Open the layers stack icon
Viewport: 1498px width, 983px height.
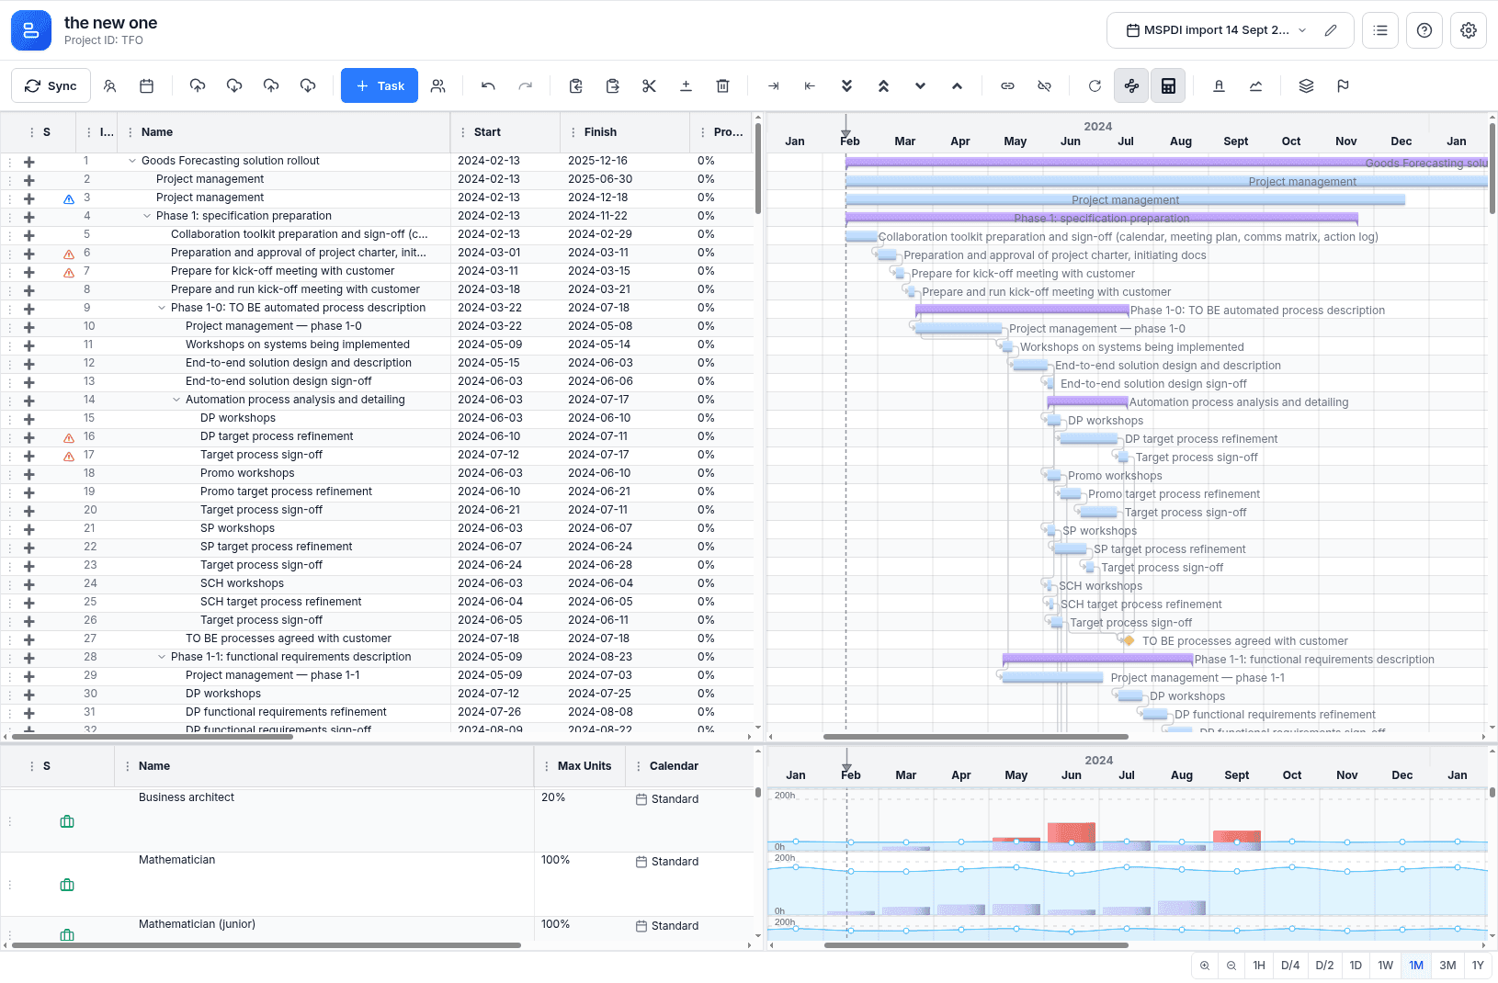(1306, 85)
